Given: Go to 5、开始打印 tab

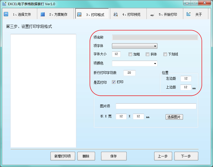Looking at the screenshot, I should coord(165,14).
